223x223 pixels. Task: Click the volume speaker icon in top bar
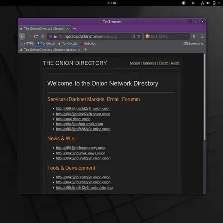[208, 3]
